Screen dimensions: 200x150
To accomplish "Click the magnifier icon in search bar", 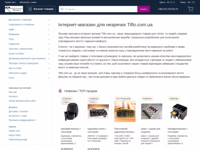I will 62,9.
